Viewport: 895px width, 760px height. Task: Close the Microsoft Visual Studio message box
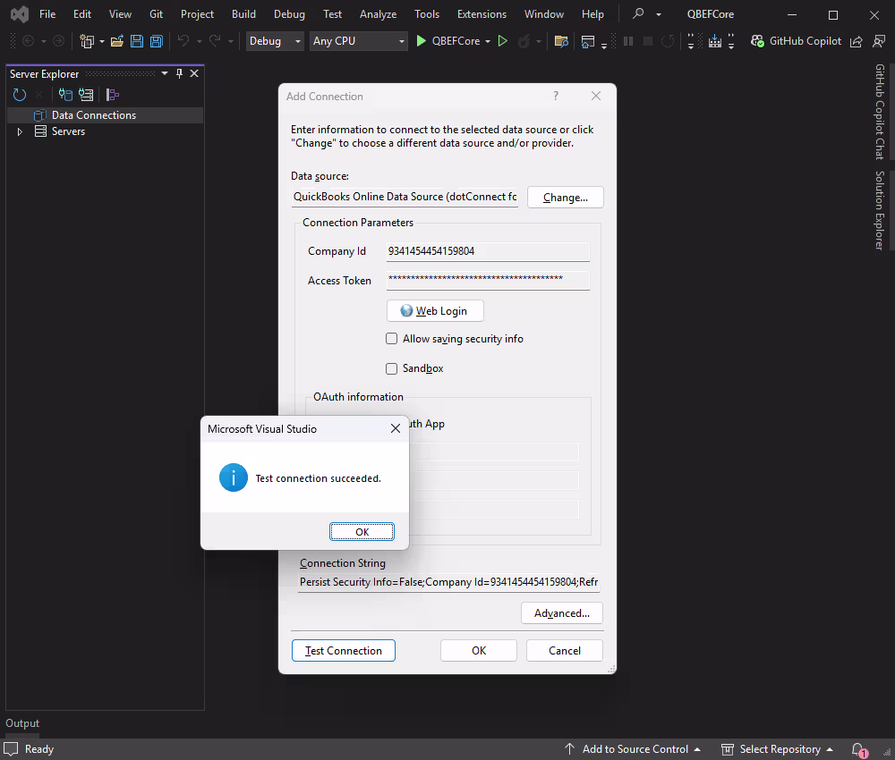(x=395, y=428)
